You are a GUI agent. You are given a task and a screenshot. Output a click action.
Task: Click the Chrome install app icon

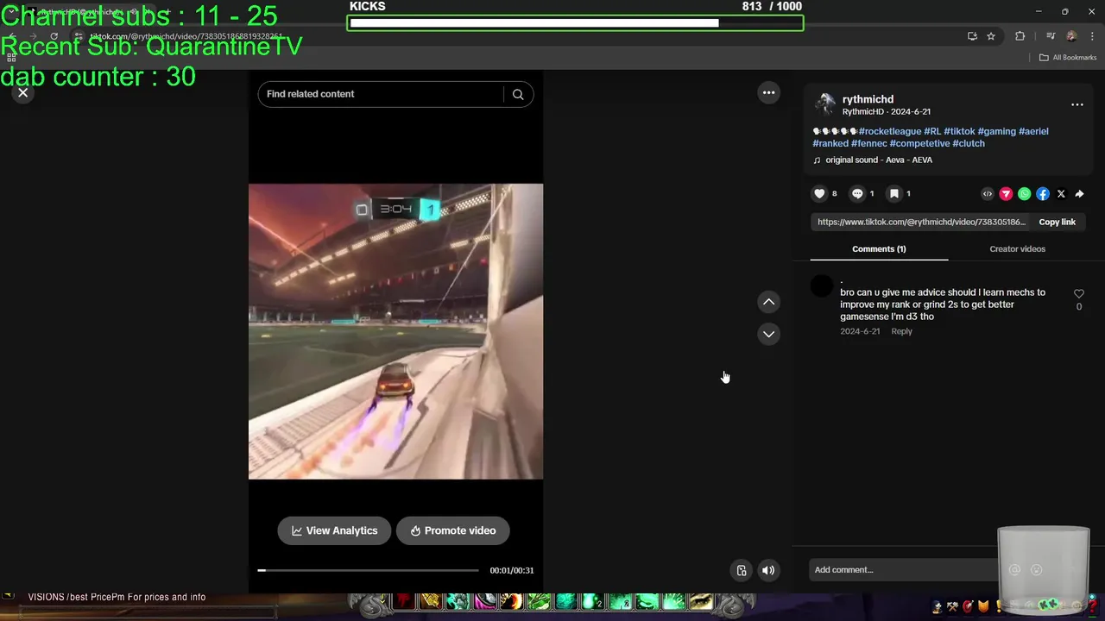point(972,36)
